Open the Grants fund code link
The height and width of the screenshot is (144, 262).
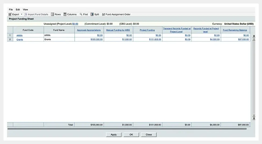click(x=20, y=39)
